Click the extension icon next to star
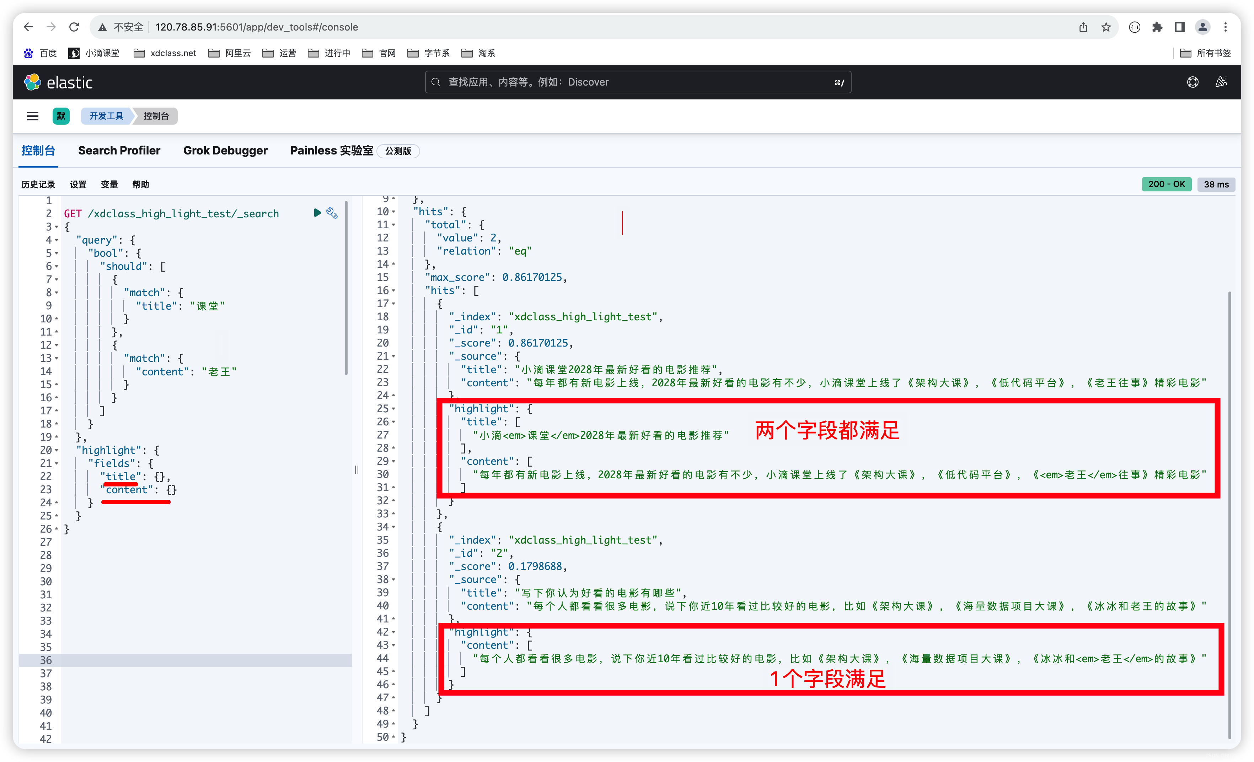This screenshot has width=1254, height=762. click(x=1135, y=27)
